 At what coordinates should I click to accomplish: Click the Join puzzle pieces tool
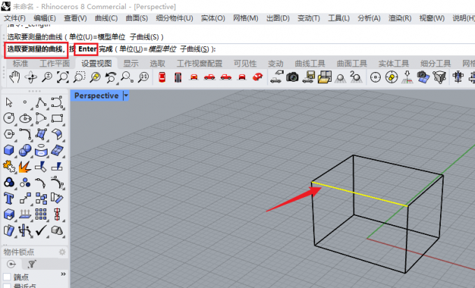(9, 166)
